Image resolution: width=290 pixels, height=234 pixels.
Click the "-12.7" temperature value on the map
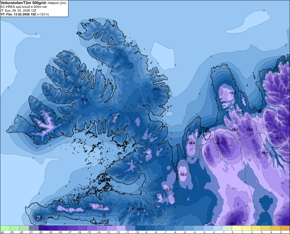tap(168, 190)
